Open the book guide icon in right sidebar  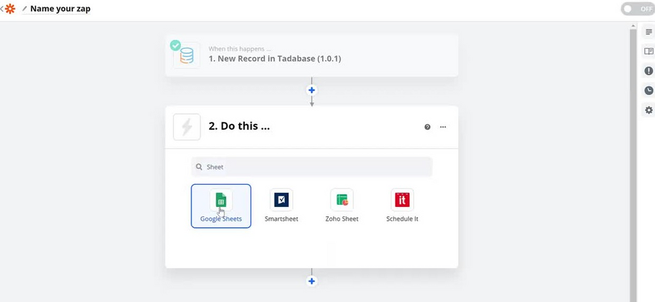[648, 51]
